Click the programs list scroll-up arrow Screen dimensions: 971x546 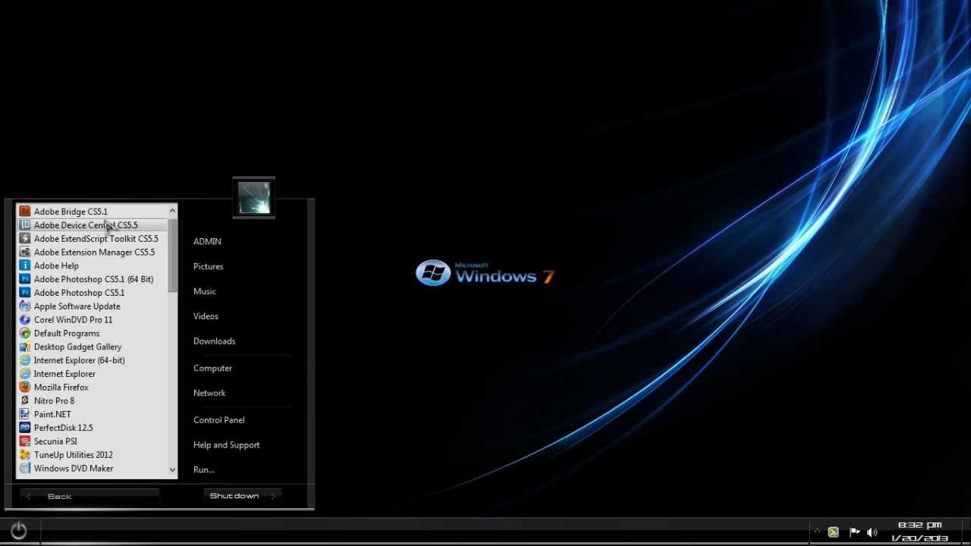(172, 211)
